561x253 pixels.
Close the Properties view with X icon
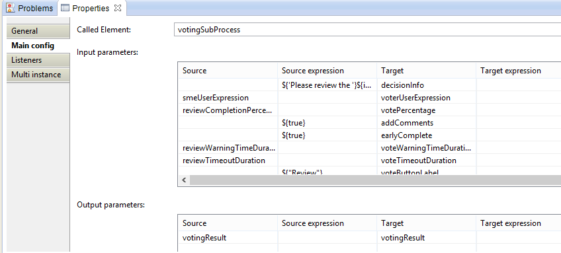click(117, 8)
